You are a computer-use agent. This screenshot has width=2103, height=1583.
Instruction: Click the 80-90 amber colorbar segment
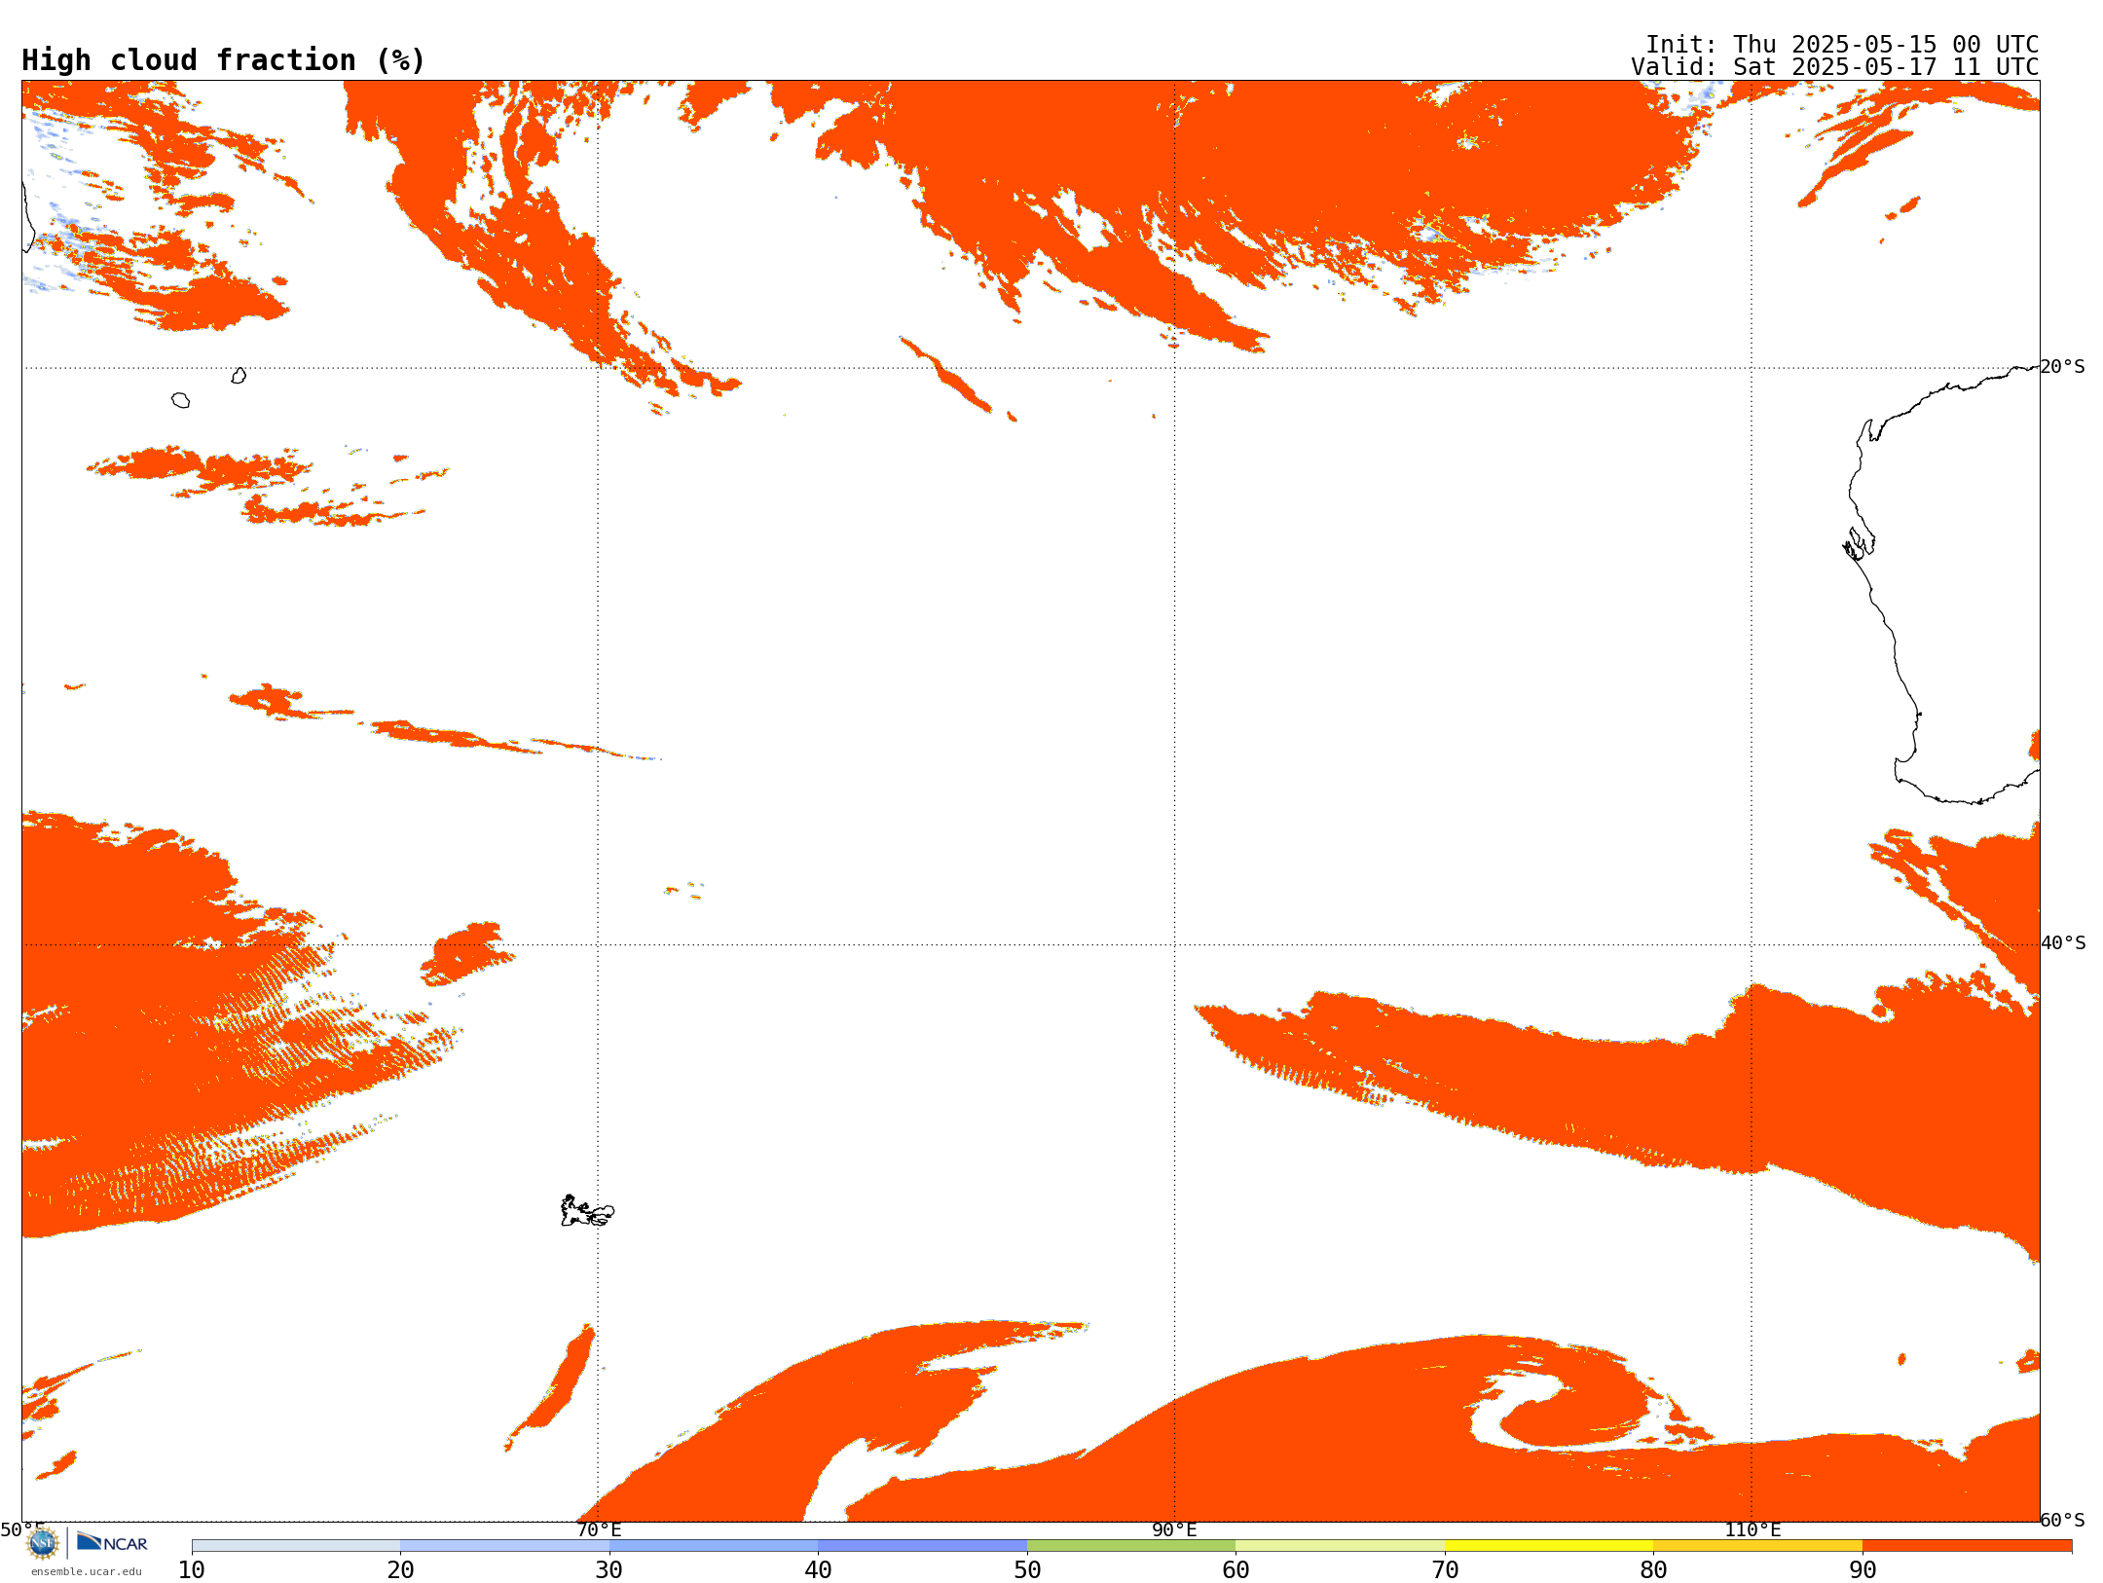[1757, 1546]
